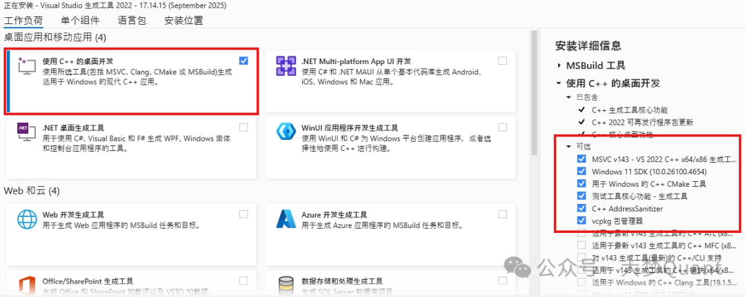Click the Office/SharePoint 生成工具 icon
The image size is (745, 297).
coord(27,286)
